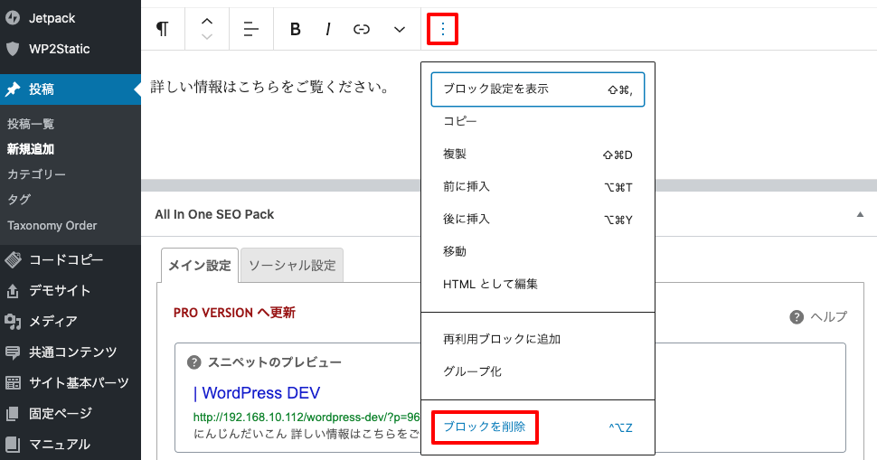Select ブロックを削除 to remove the block
Image resolution: width=877 pixels, height=460 pixels.
coord(485,427)
